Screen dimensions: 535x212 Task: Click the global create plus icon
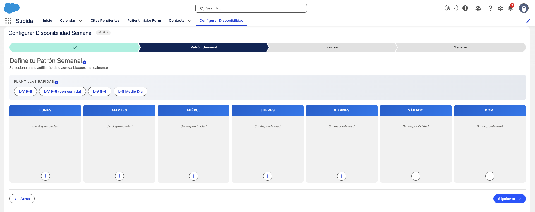pos(465,8)
